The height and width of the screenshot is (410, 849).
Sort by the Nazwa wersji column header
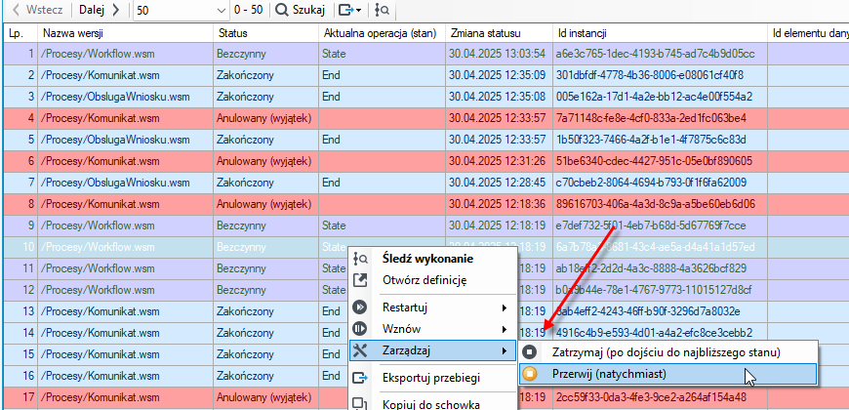point(126,33)
